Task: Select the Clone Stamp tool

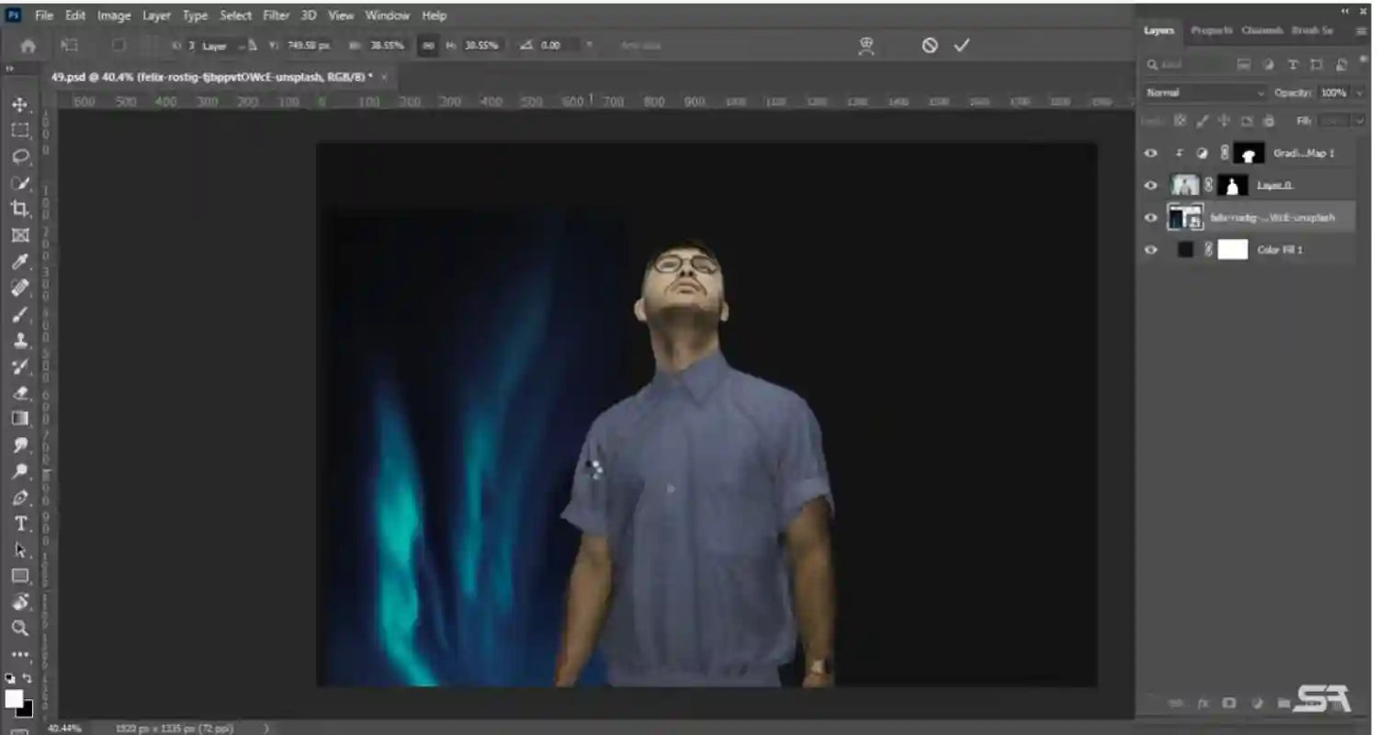Action: pos(19,341)
